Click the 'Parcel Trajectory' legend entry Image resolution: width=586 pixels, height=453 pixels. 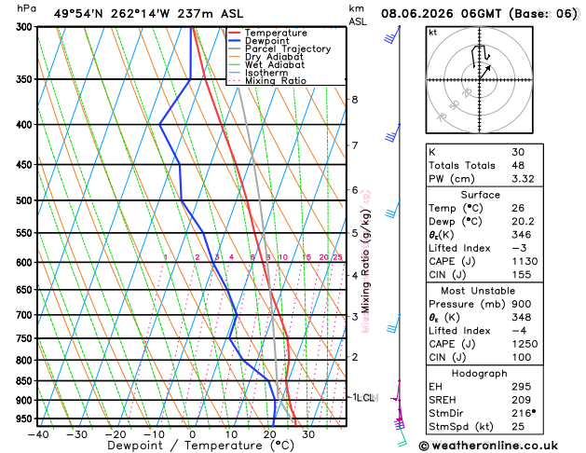(288, 49)
